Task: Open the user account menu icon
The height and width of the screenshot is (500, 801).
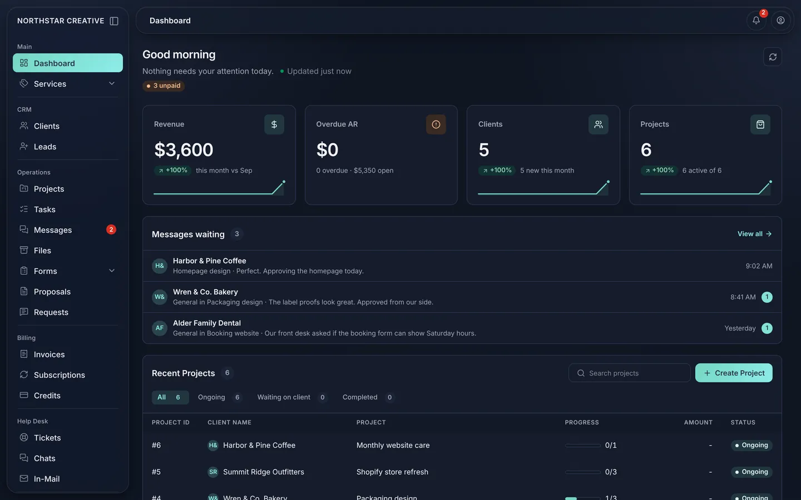Action: [780, 21]
